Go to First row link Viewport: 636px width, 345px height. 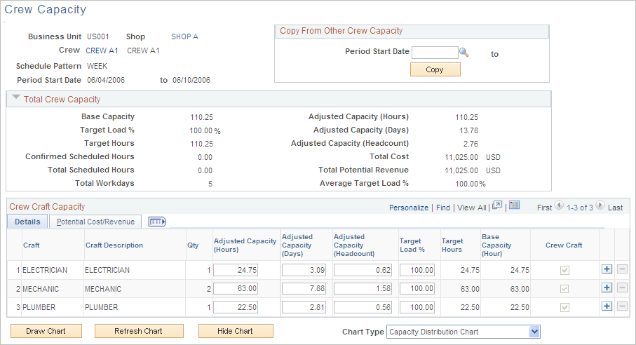(544, 208)
